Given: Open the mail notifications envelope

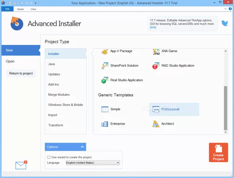Looking at the screenshot, I should click(21, 165).
